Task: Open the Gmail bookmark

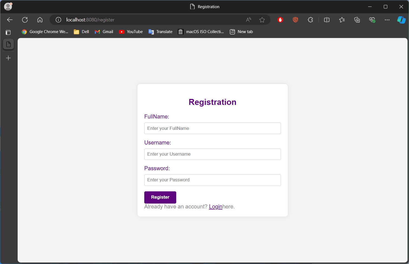Action: [x=104, y=31]
